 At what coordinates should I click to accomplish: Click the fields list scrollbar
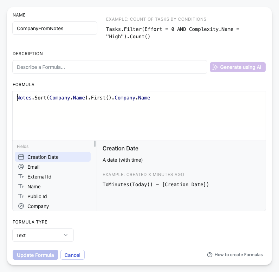(95, 144)
